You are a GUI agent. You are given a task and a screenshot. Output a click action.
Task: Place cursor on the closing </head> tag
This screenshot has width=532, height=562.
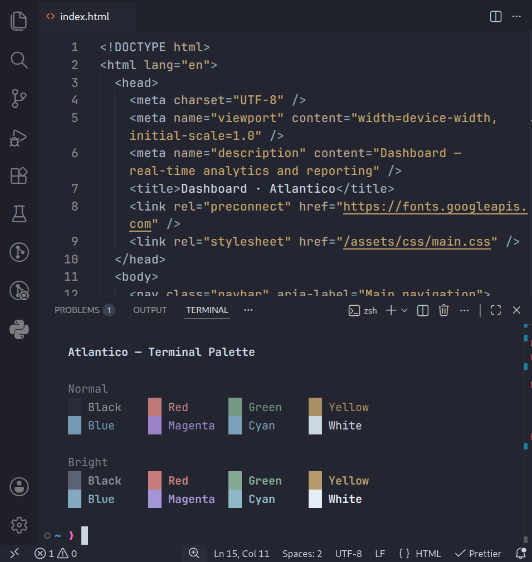[x=140, y=260]
